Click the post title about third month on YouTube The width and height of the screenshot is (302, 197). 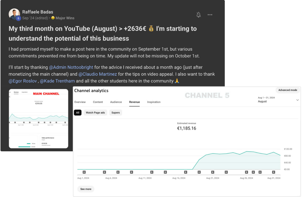coord(103,34)
